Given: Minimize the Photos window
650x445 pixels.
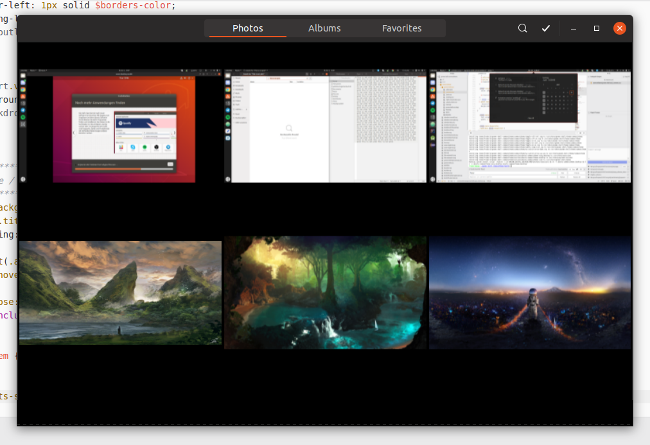Looking at the screenshot, I should click(x=574, y=28).
